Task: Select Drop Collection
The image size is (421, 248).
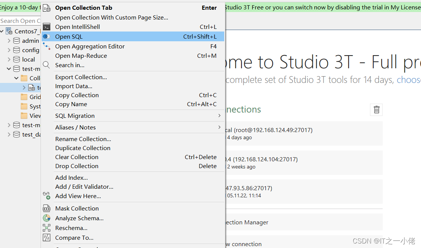Action: point(133,166)
